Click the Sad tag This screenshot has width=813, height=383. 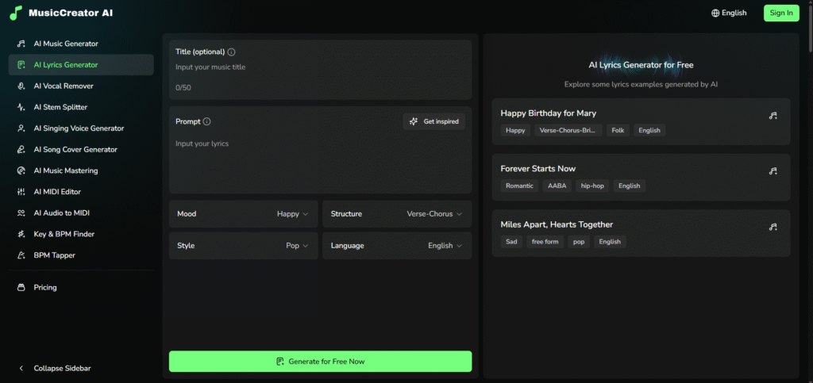[511, 242]
